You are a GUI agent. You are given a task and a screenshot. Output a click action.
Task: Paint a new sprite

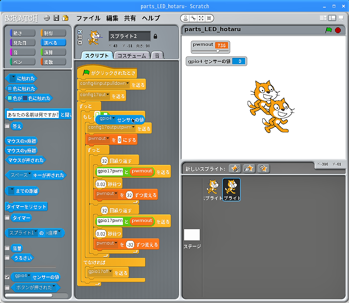pyautogui.click(x=235, y=169)
